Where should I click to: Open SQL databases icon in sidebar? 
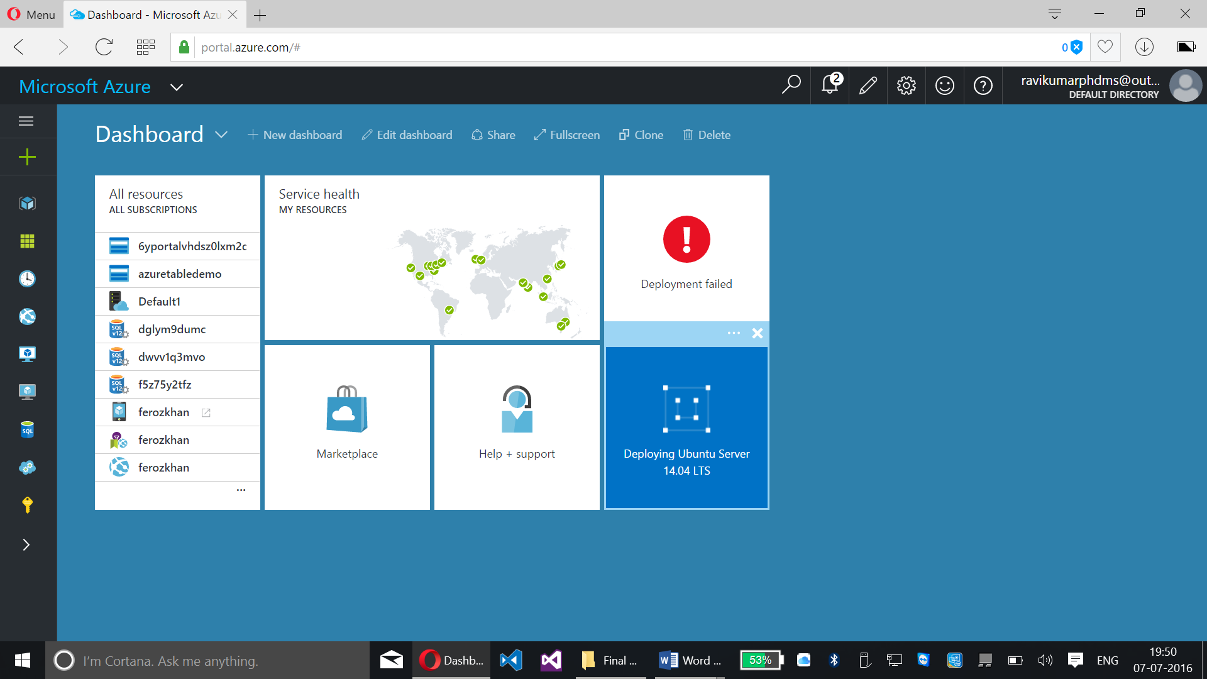pyautogui.click(x=27, y=429)
